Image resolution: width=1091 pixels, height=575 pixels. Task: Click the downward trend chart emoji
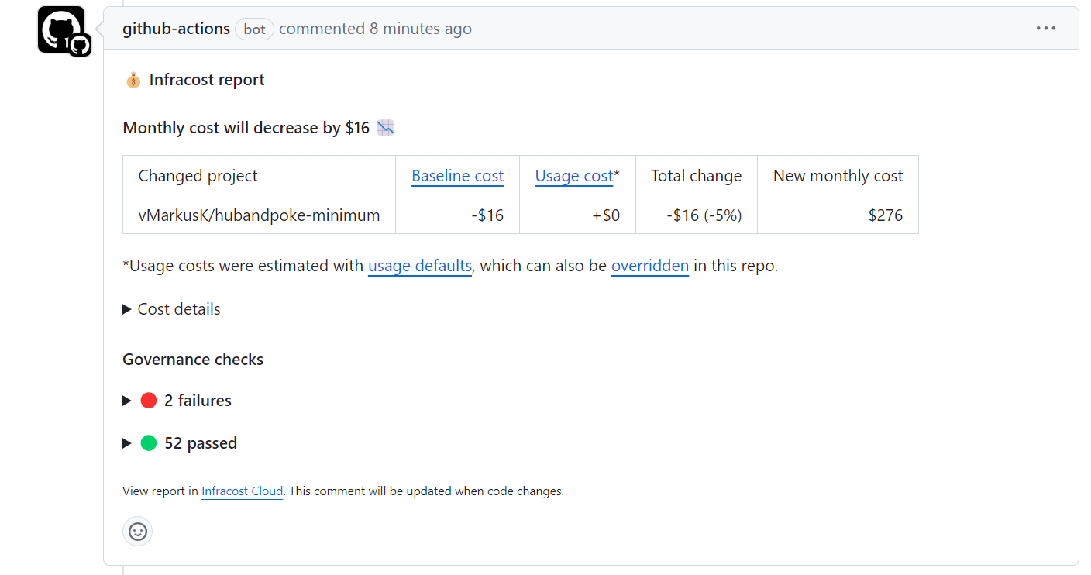[385, 128]
